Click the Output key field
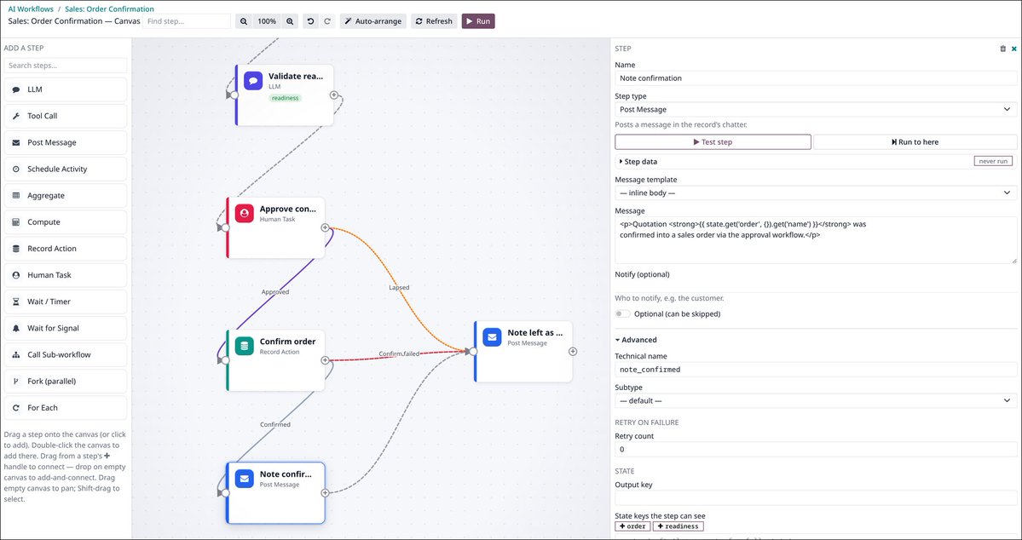This screenshot has width=1022, height=540. coord(816,498)
